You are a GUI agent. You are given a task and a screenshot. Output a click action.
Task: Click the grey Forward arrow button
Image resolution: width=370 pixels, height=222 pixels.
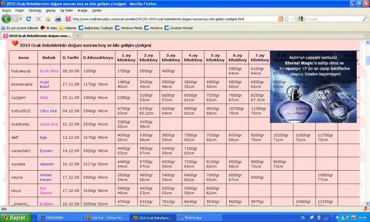(15, 19)
